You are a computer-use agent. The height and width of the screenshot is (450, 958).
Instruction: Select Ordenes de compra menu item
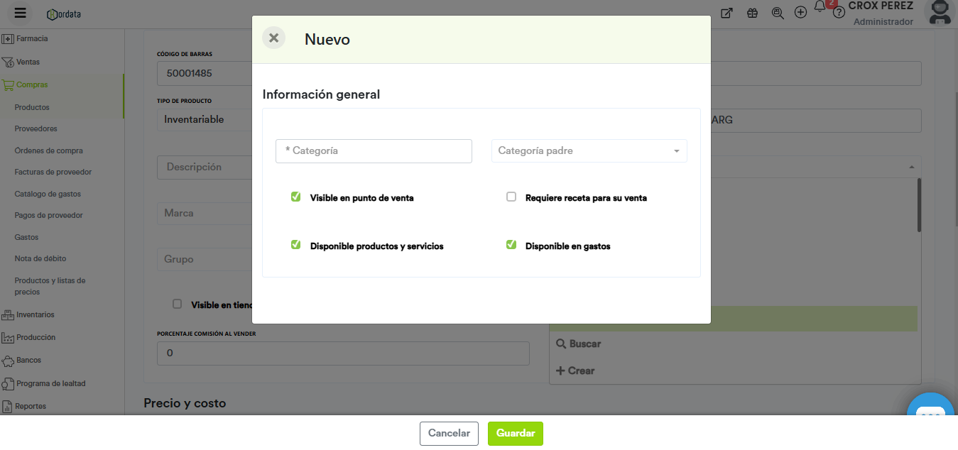[48, 150]
